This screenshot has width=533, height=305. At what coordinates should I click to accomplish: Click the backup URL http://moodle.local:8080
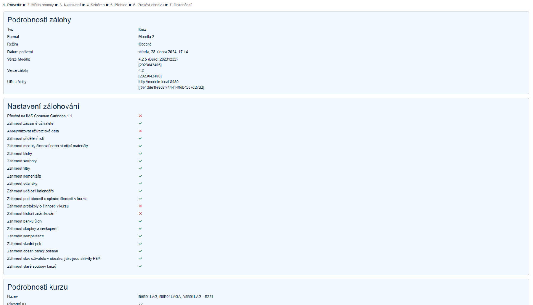tap(158, 82)
